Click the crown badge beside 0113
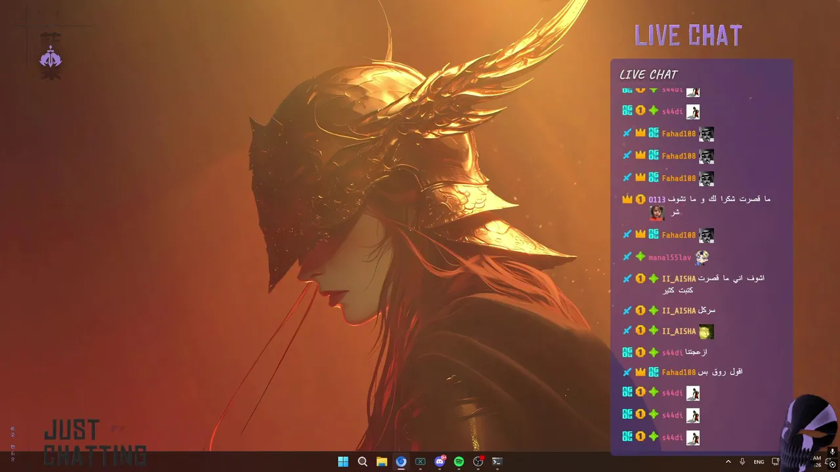Viewport: 840px width, 472px height. pyautogui.click(x=627, y=199)
